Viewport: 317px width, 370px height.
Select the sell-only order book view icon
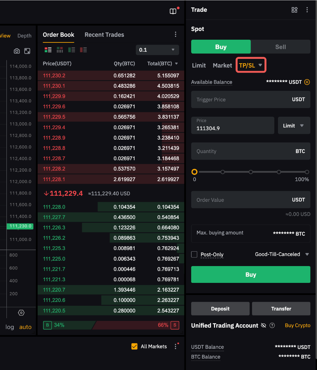[83, 50]
